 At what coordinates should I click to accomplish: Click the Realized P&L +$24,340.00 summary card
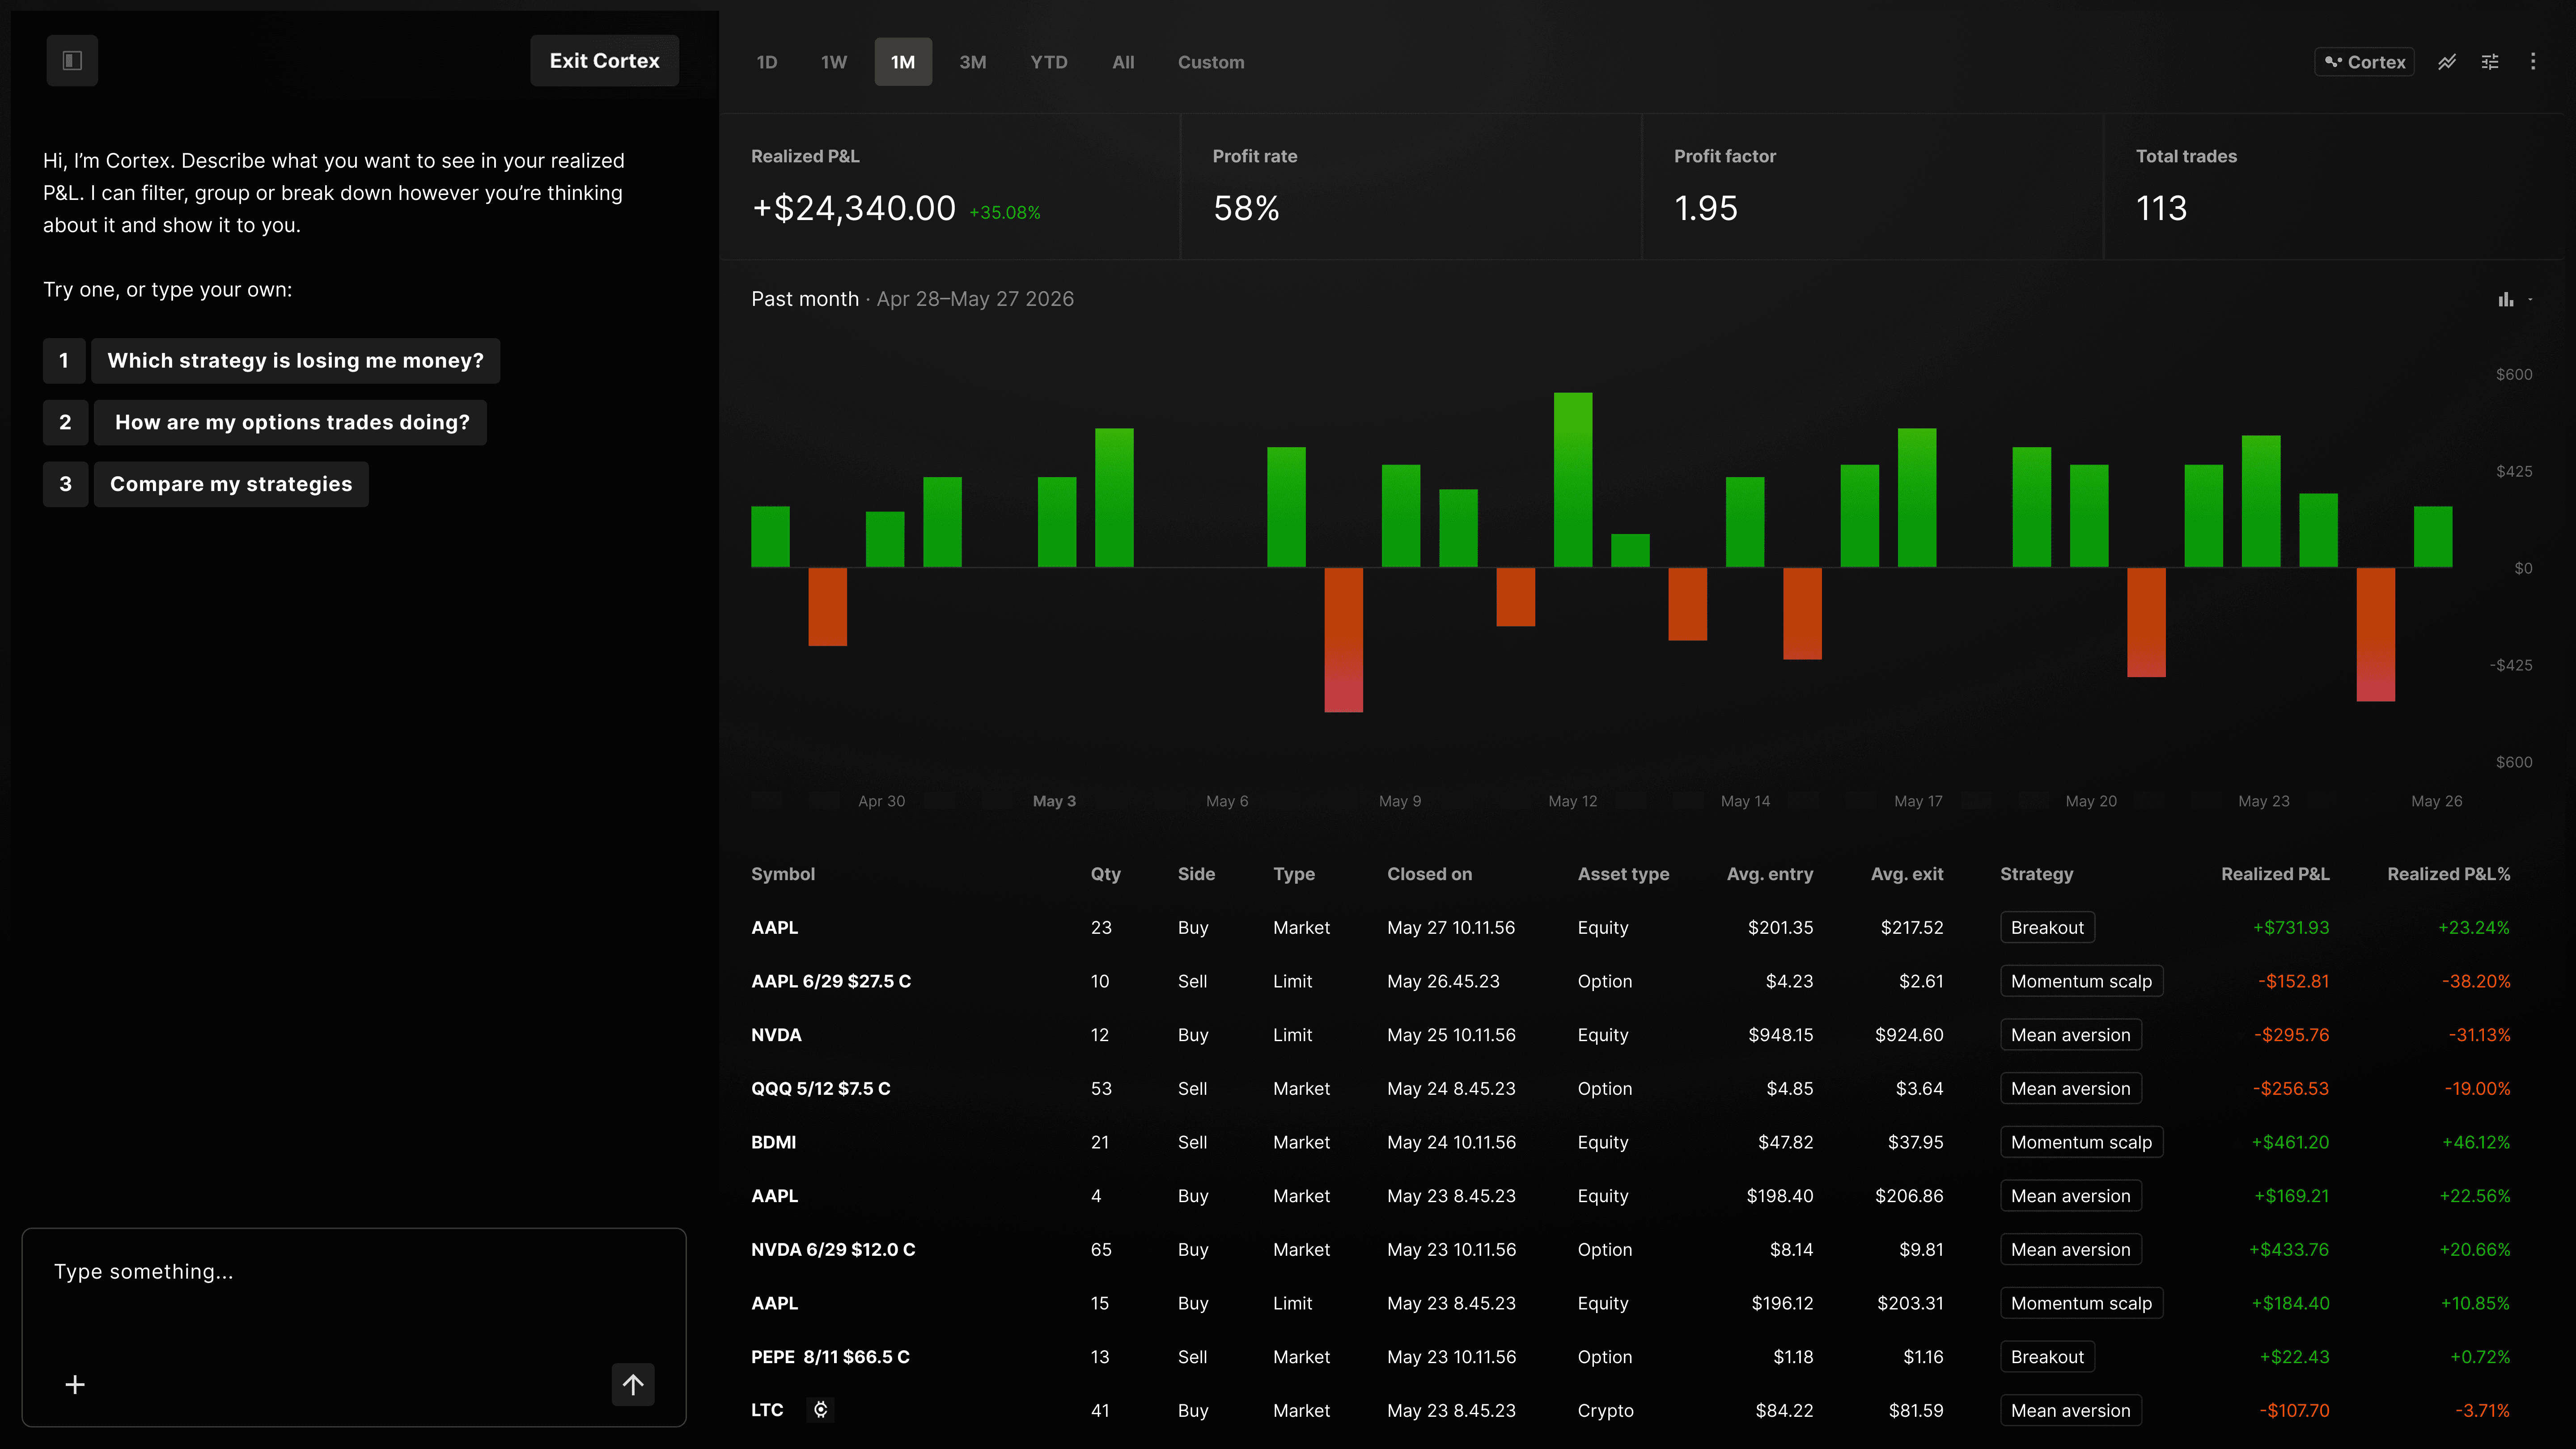pos(950,187)
